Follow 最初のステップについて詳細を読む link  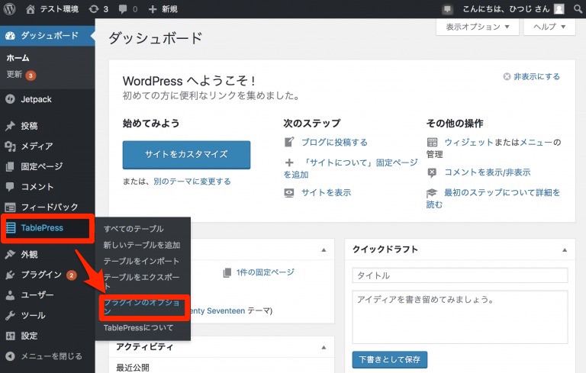coord(494,198)
